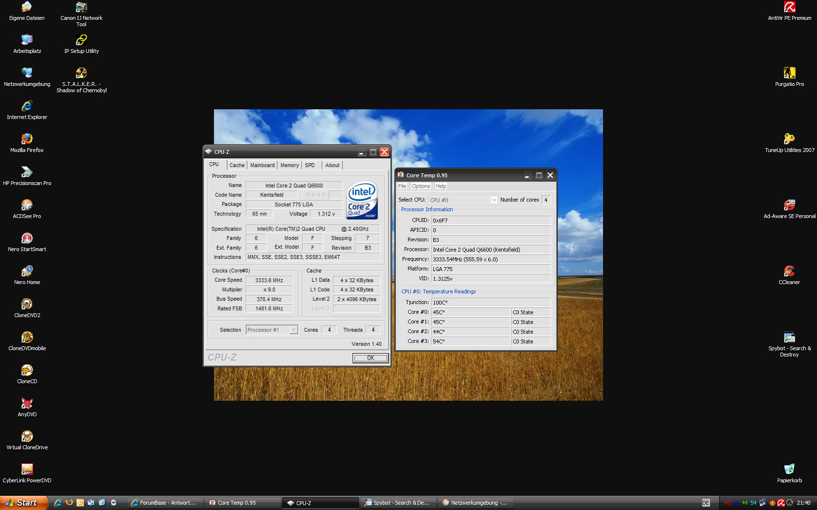This screenshot has width=817, height=510.
Task: Select the IP Setup Utility icon
Action: [x=81, y=40]
